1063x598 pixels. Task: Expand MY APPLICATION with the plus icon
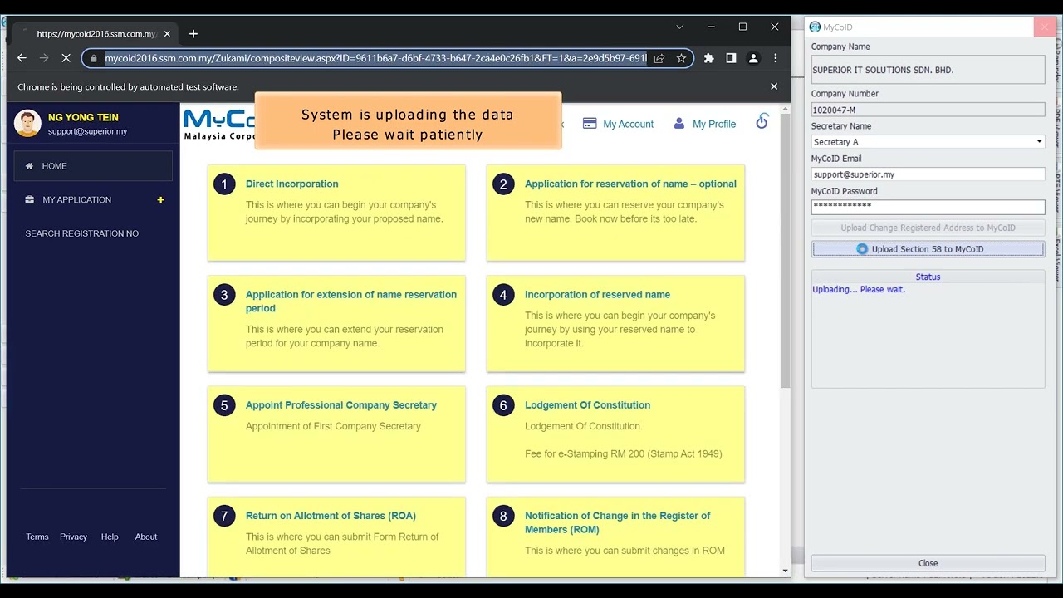(160, 199)
